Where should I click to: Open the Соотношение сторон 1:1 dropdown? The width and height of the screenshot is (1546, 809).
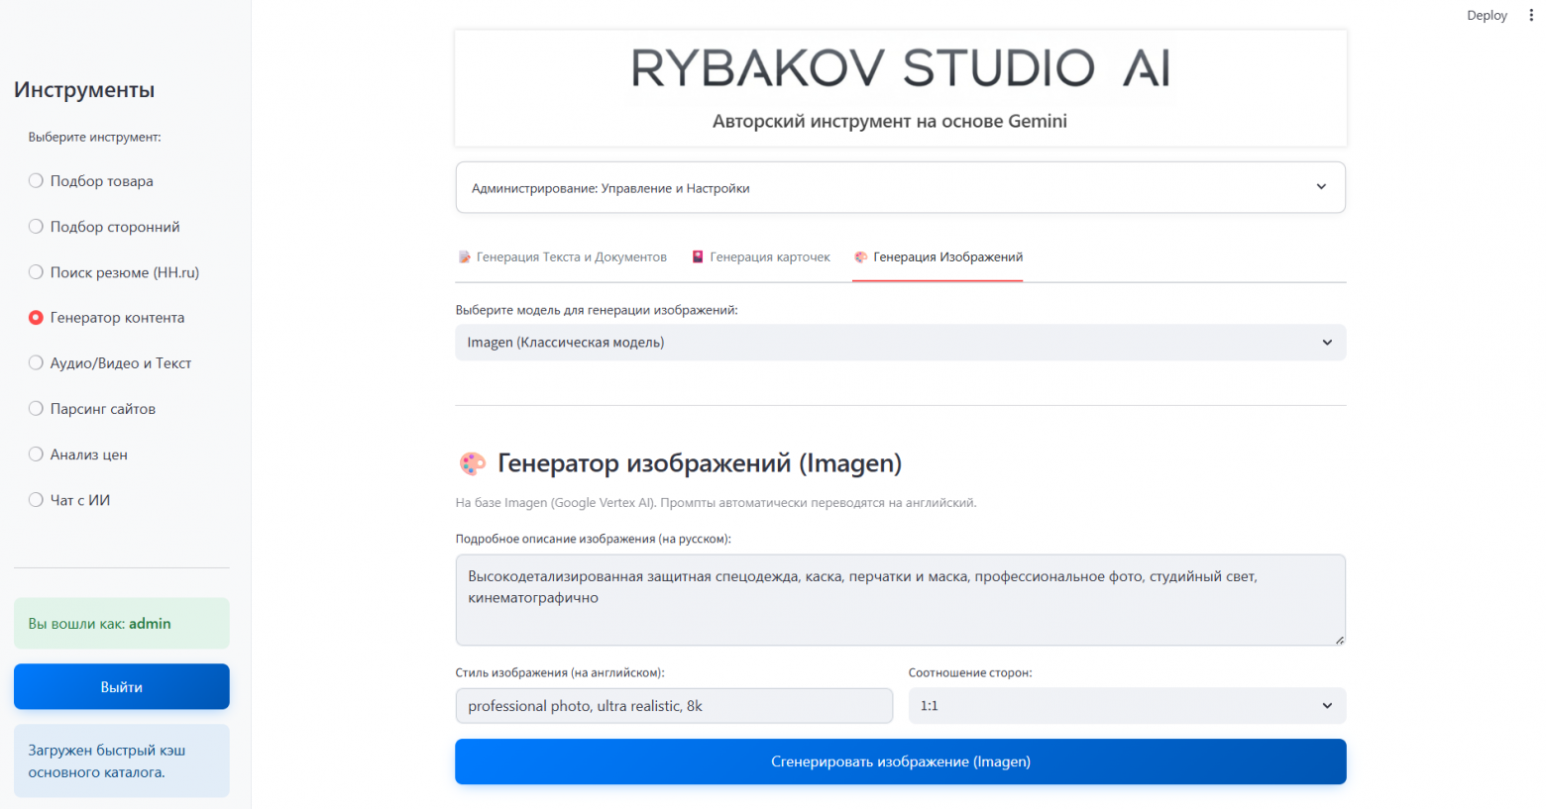[1127, 706]
